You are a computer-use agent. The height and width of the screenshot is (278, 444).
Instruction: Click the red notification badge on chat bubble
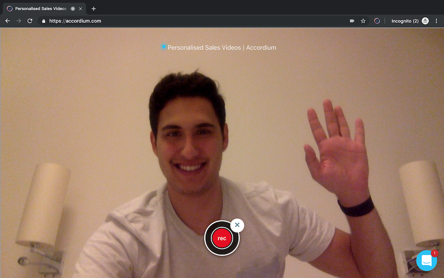coord(434,253)
